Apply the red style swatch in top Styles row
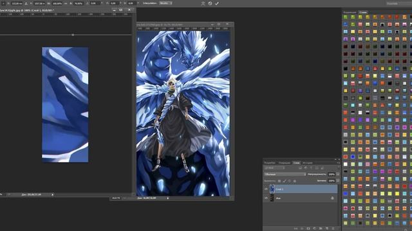The height and width of the screenshot is (231, 412). tap(397, 17)
